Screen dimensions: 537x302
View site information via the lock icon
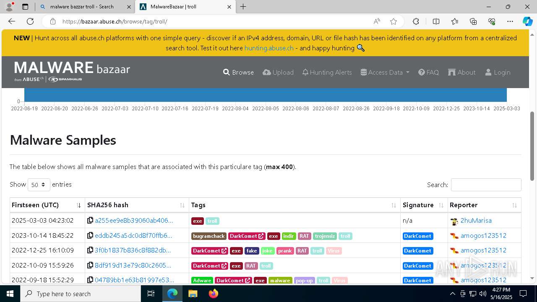pos(53,21)
